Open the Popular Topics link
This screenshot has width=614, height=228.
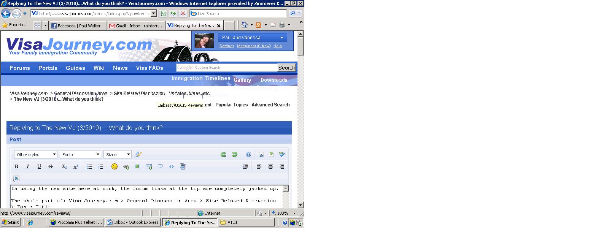pos(231,105)
